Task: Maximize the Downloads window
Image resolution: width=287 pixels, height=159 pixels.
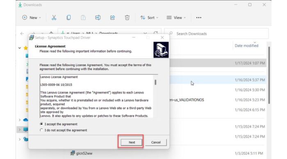Action: click(x=250, y=5)
